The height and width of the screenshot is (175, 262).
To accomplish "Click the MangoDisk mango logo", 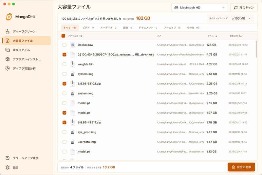I will (9, 17).
